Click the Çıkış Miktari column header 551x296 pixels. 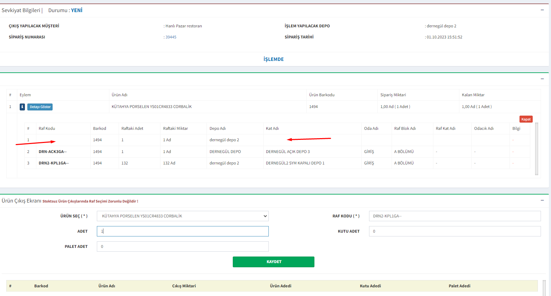(184, 286)
